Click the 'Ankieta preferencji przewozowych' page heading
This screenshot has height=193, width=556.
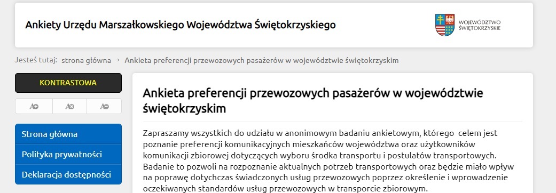click(313, 101)
